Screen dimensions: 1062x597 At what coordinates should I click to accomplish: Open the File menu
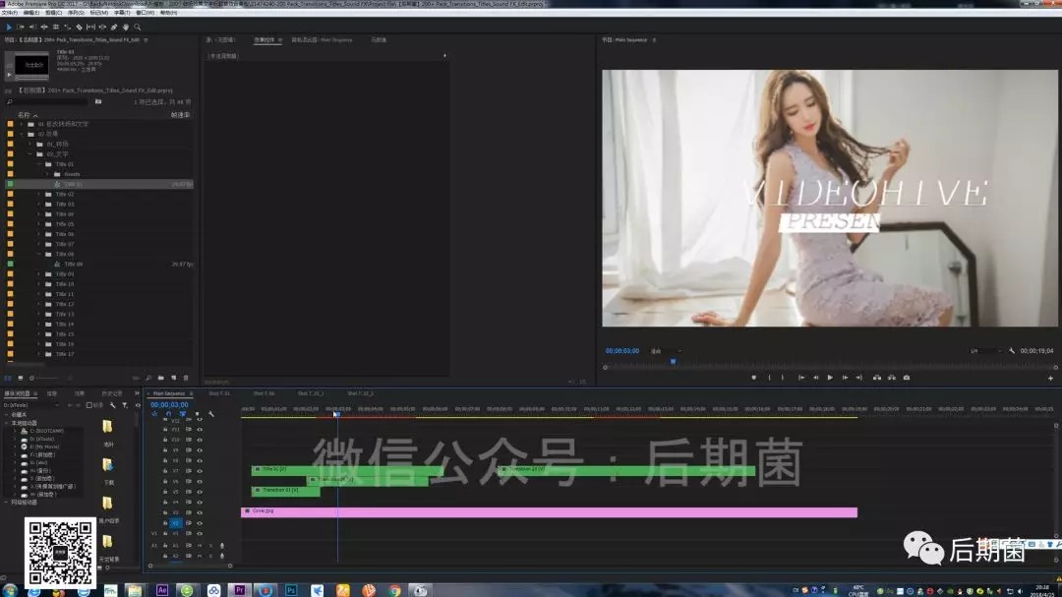click(x=10, y=13)
